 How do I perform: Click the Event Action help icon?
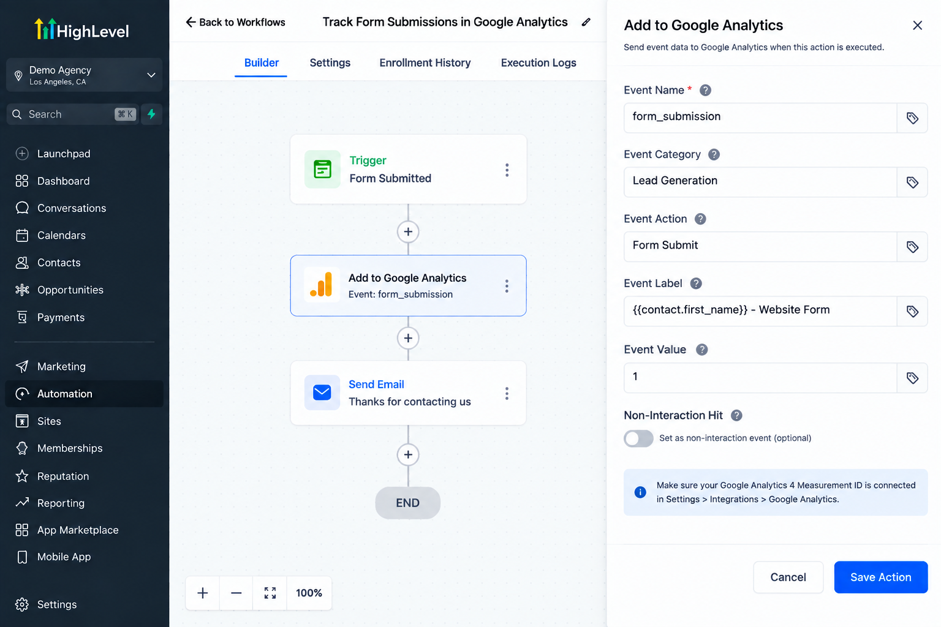700,219
